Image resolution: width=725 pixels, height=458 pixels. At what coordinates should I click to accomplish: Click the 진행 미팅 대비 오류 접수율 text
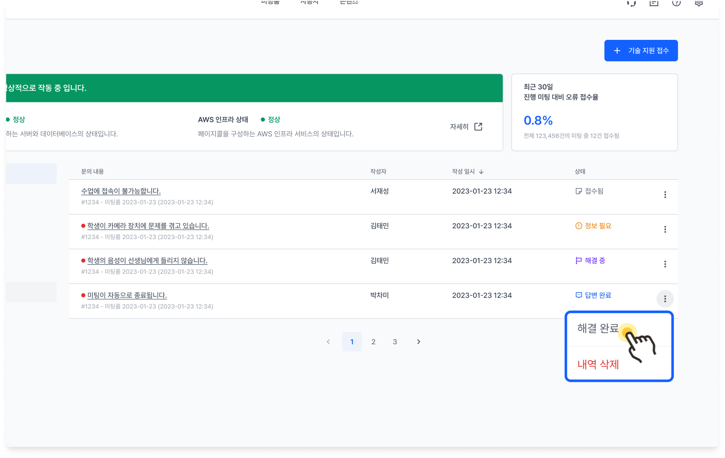tap(561, 97)
